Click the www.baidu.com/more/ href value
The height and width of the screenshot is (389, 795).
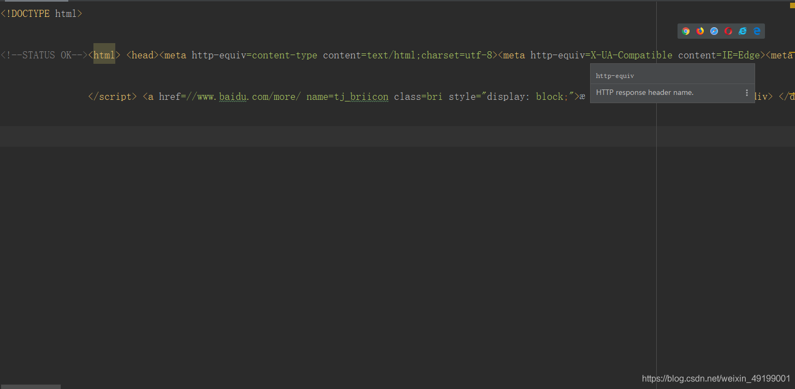[244, 97]
